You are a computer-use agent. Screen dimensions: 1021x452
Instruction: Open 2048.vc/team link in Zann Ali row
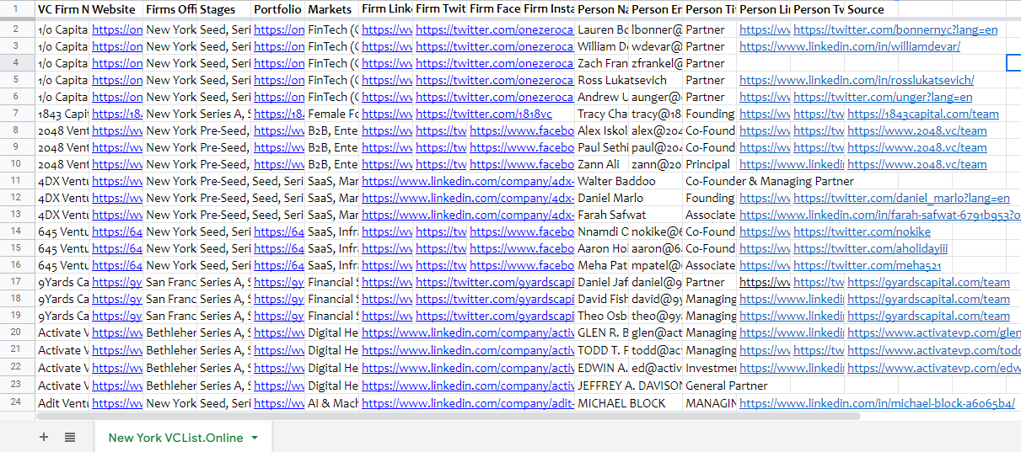tap(917, 164)
